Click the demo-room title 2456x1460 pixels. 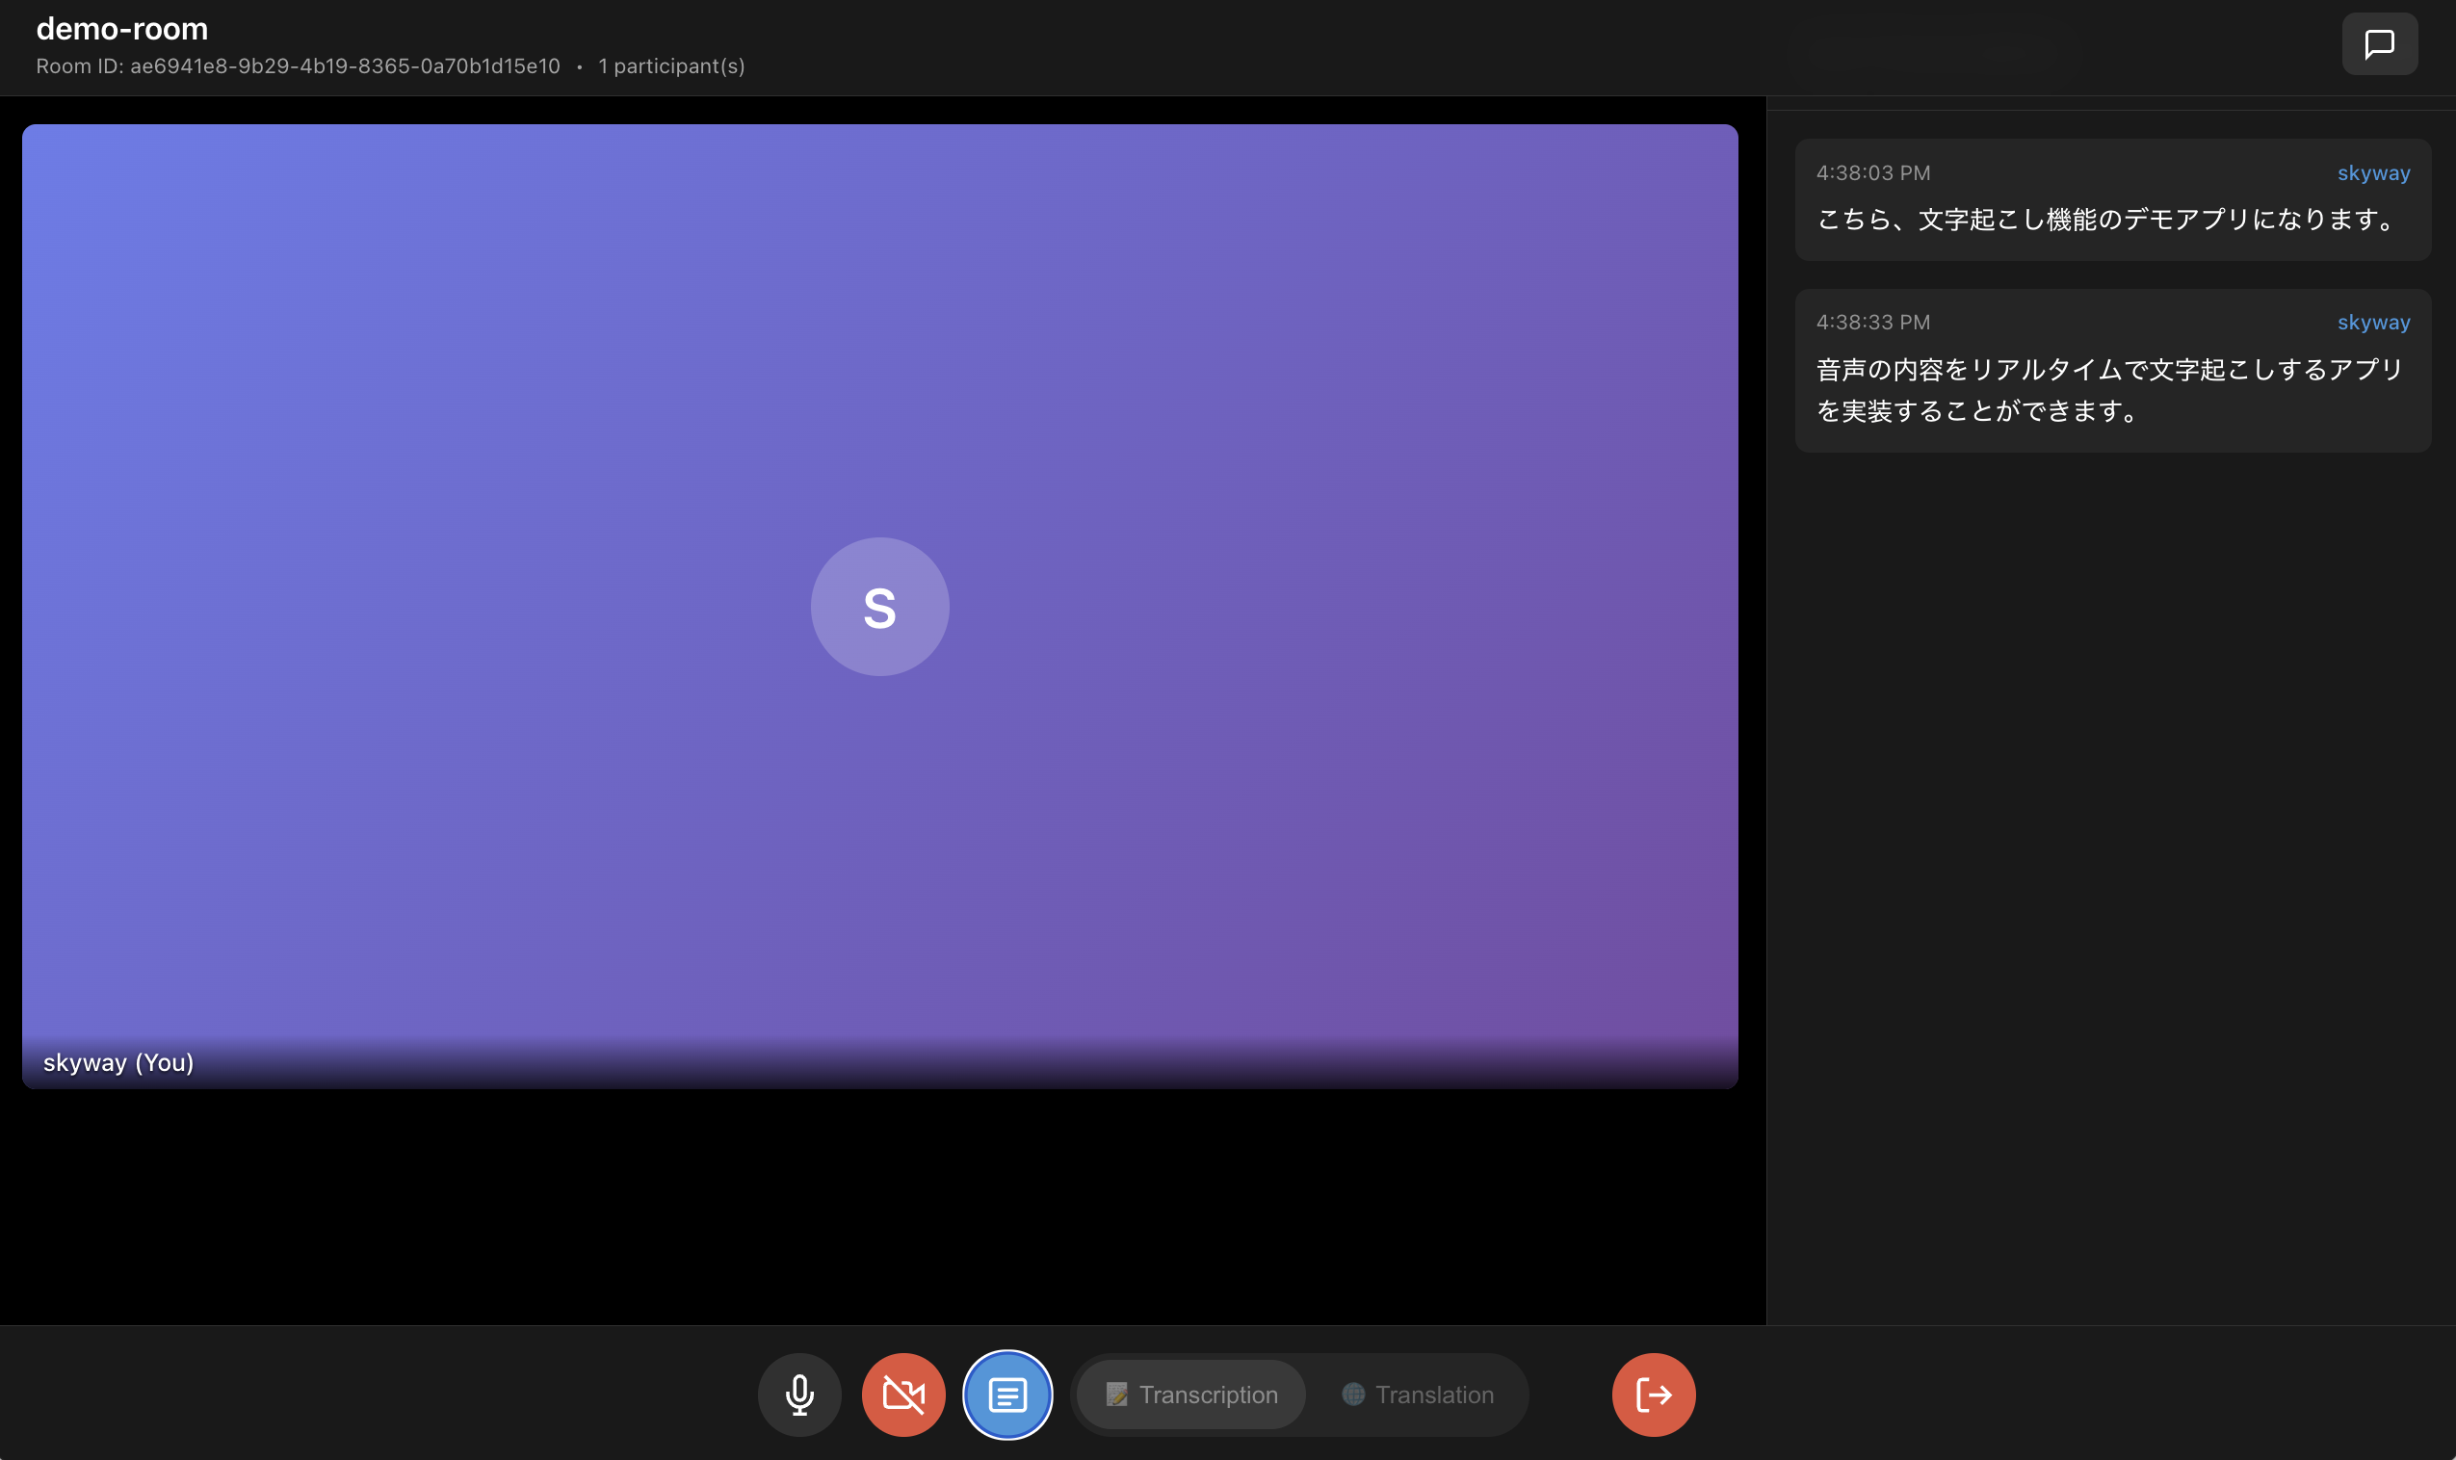(122, 29)
